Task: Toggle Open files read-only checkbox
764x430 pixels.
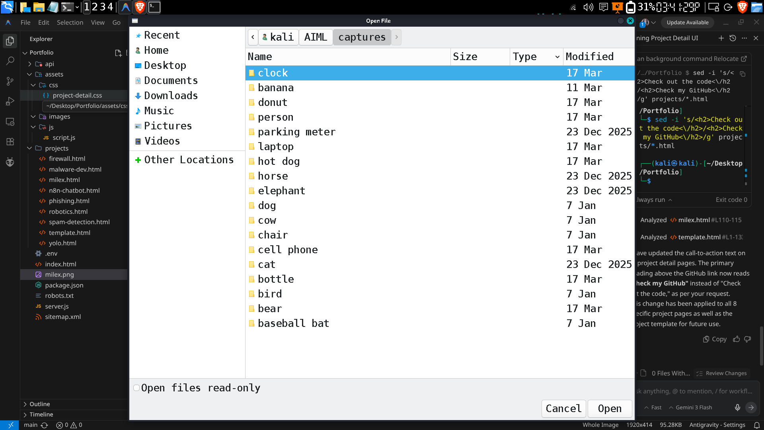Action: pyautogui.click(x=136, y=388)
